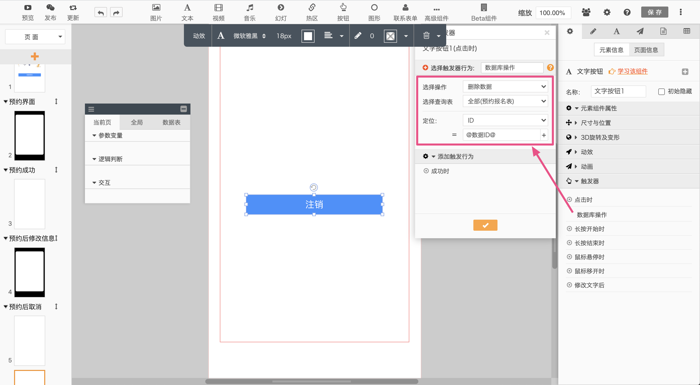Toggle the 初始隐藏 checkbox
The height and width of the screenshot is (385, 700).
point(661,91)
